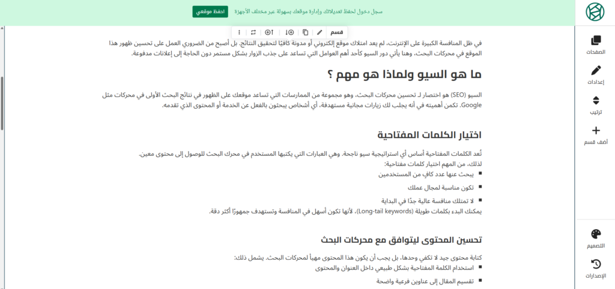615x289 pixels.
Task: Click the heading ما هو السيو ولماذا هو مهم
Action: coord(404,75)
